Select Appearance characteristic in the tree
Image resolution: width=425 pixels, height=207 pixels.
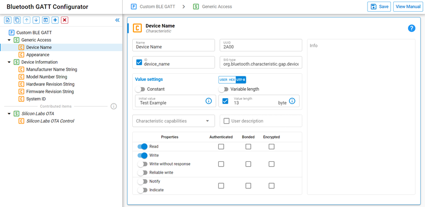pos(38,55)
